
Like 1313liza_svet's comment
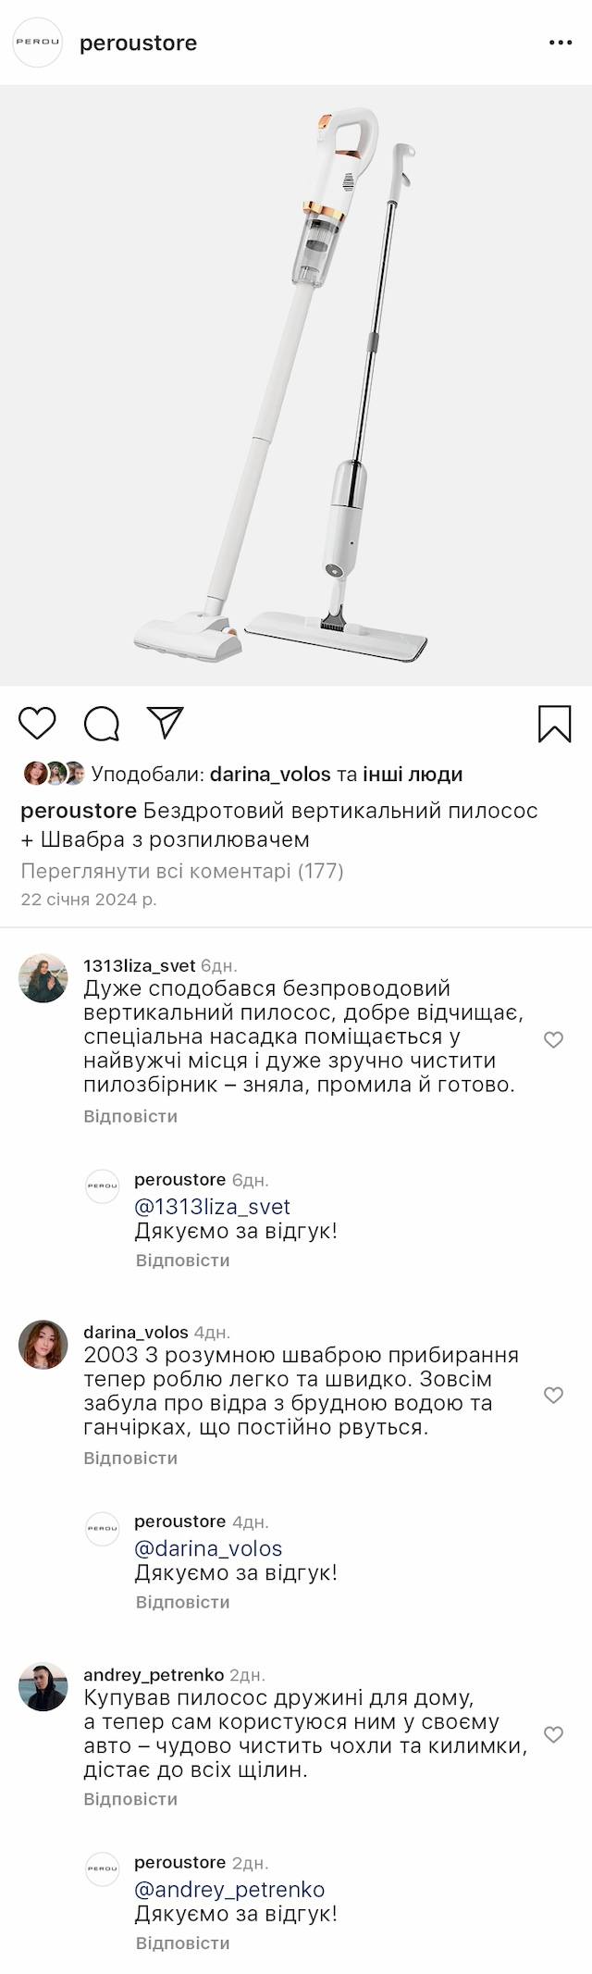pos(553,1039)
